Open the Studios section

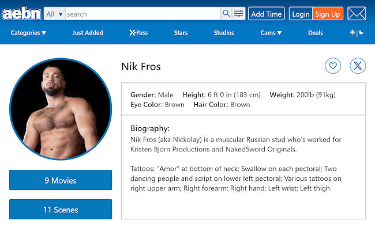(224, 33)
